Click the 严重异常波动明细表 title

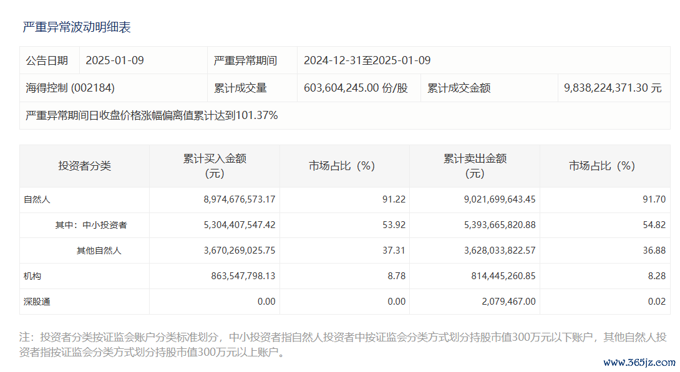[77, 27]
